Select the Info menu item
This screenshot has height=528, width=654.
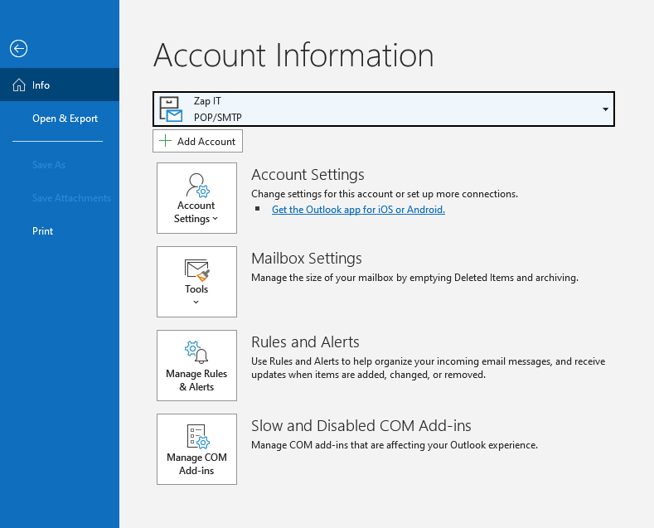[60, 85]
